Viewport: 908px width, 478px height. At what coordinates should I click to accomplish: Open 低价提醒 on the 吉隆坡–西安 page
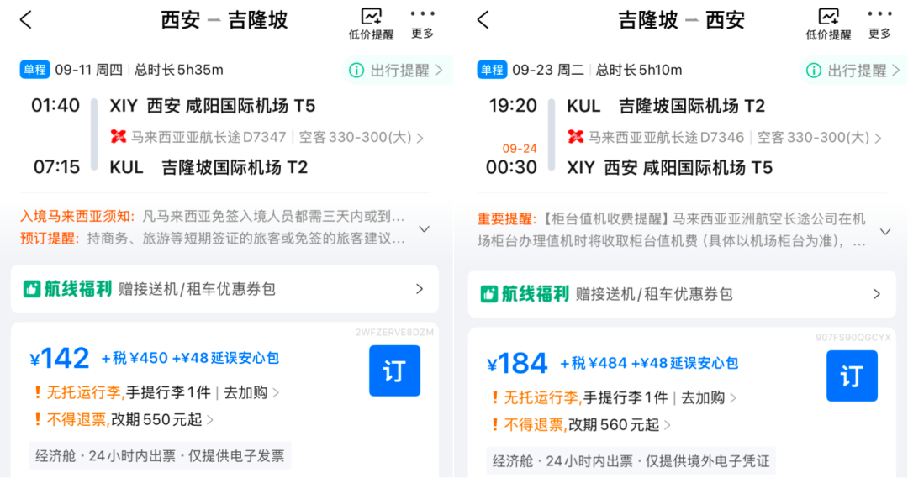point(829,24)
